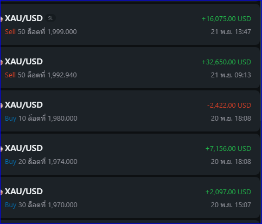262x224 pixels.
Task: Open the trade with +2,097.00 USD profit
Action: [x=130, y=197]
